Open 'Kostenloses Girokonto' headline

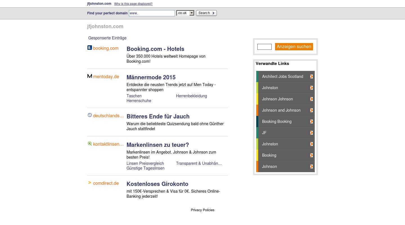157,184
